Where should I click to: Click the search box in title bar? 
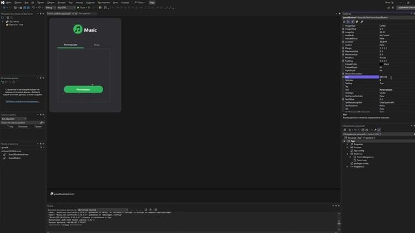coord(140,3)
